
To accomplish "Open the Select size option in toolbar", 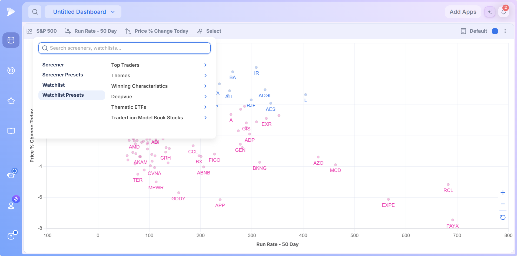I will (x=209, y=31).
